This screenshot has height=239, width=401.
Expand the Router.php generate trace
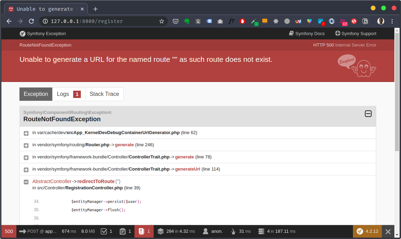pos(26,145)
